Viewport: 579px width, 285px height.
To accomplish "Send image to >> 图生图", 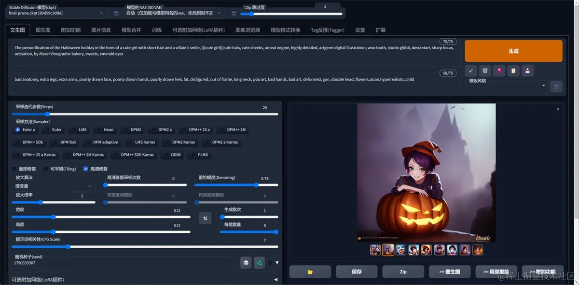I will (450, 271).
